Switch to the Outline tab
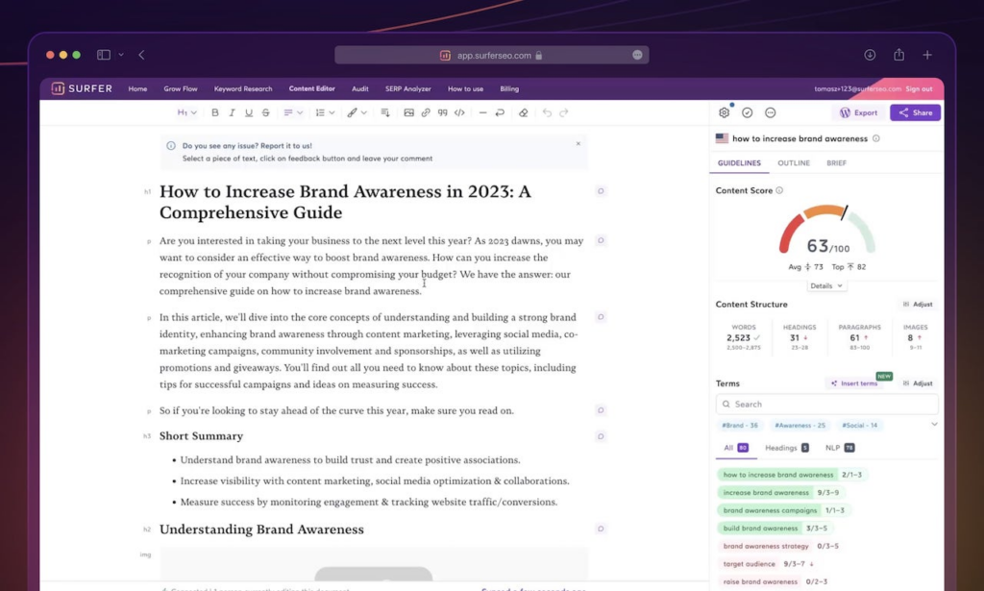984x591 pixels. (x=793, y=163)
